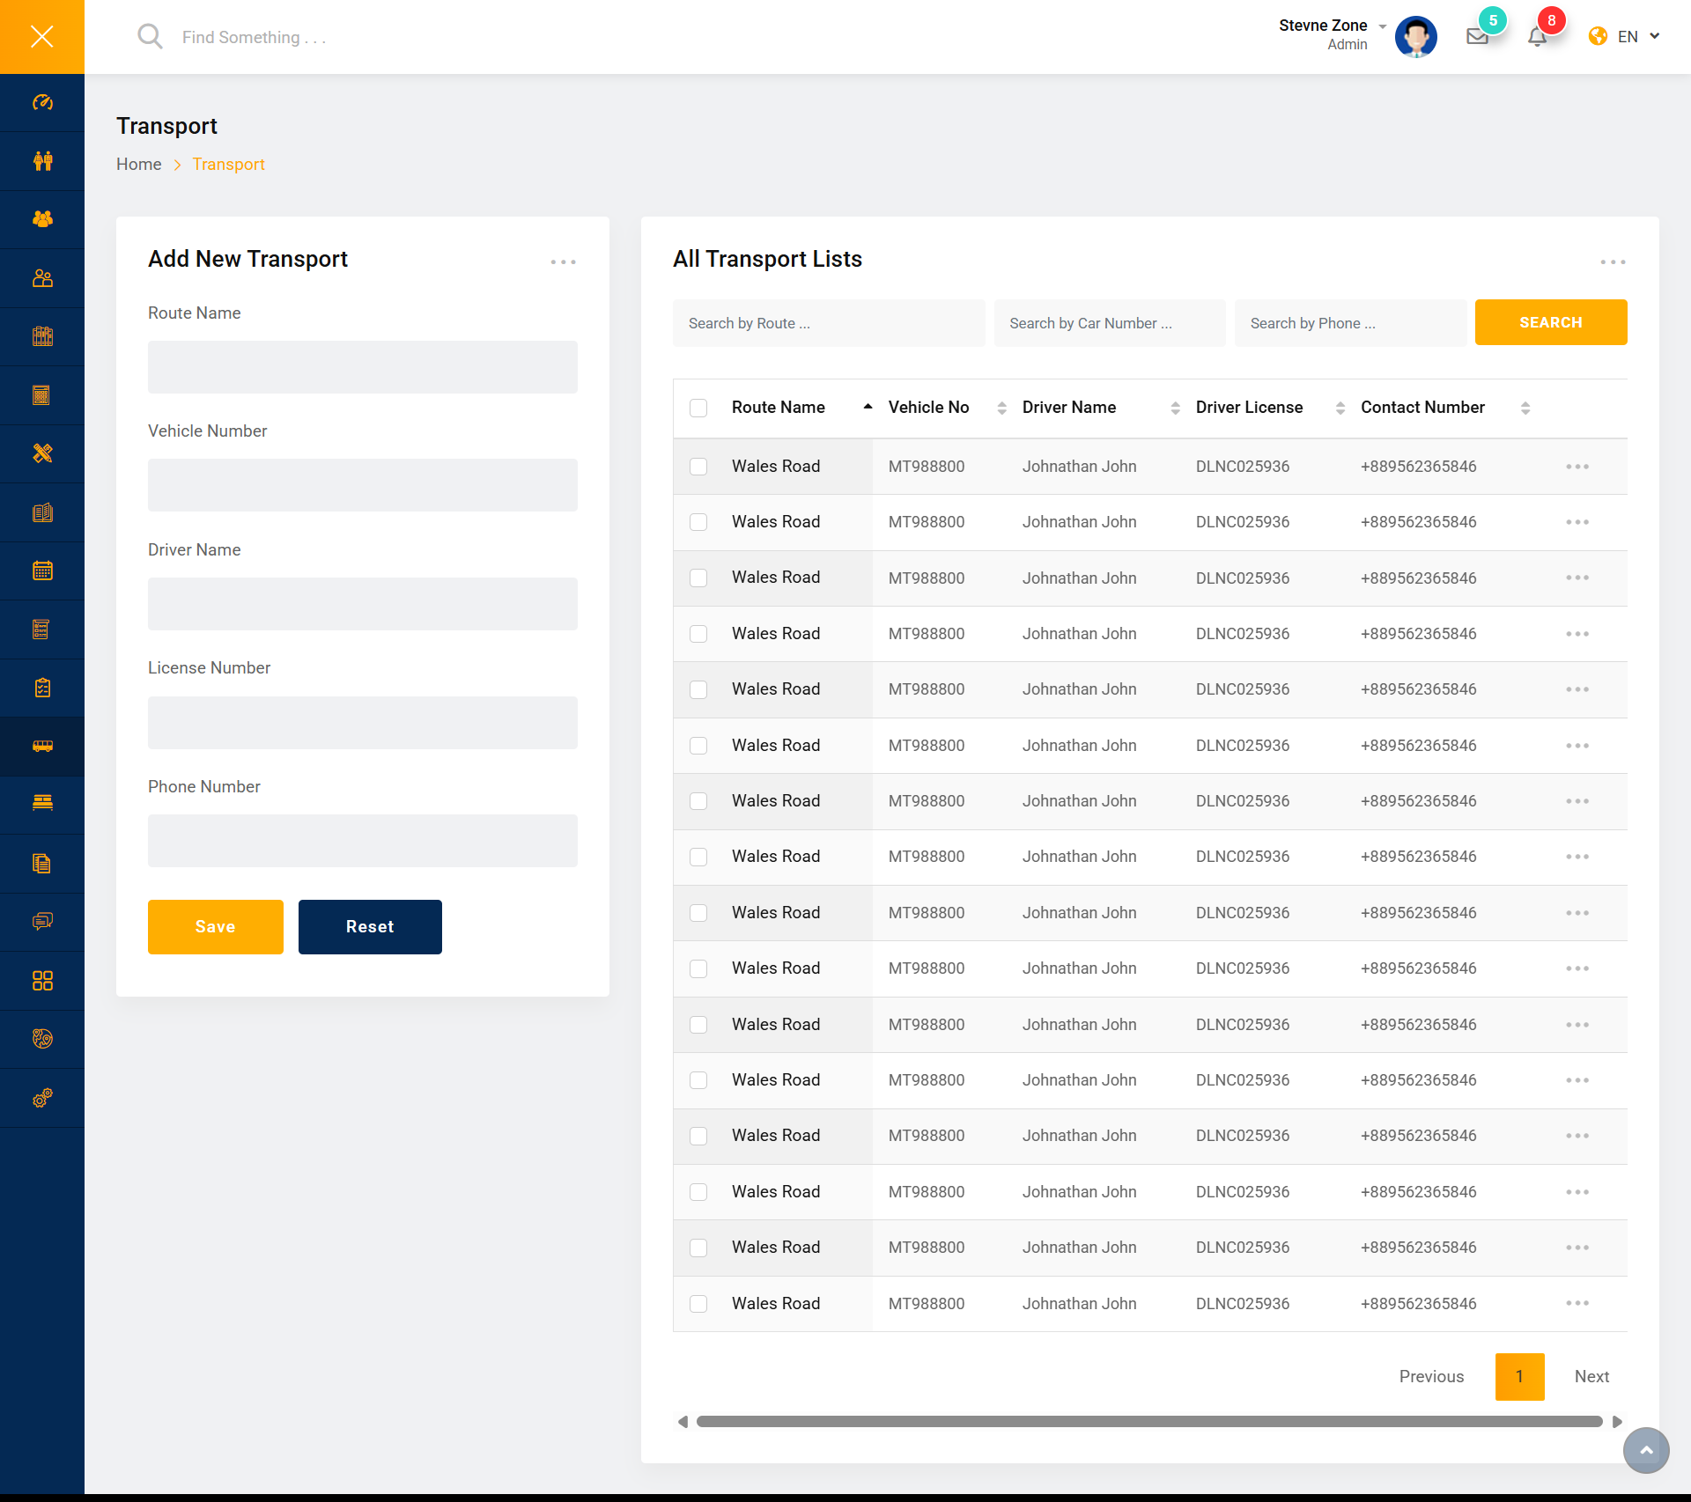This screenshot has height=1502, width=1691.
Task: Sort by the Vehicle No column arrows
Action: (1001, 408)
